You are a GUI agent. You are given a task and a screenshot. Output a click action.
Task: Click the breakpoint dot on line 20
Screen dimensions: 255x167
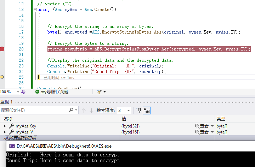(2, 49)
